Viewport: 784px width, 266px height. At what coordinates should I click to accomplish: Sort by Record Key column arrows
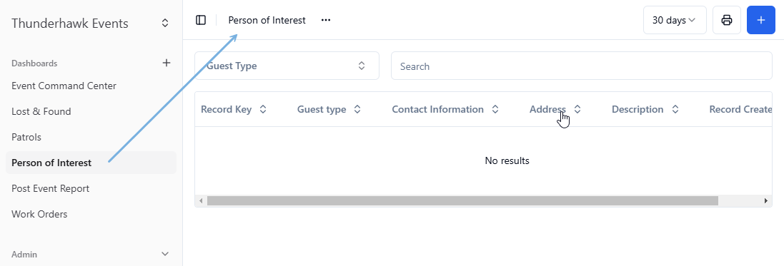263,109
